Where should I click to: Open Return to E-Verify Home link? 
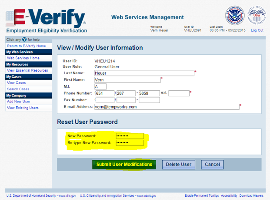tap(27, 46)
